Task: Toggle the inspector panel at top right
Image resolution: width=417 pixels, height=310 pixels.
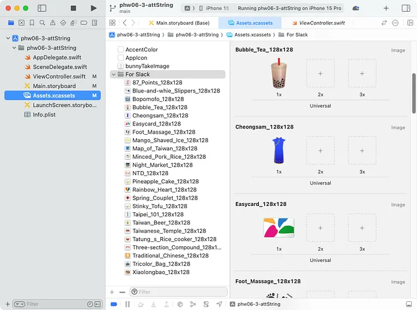Action: click(x=406, y=8)
